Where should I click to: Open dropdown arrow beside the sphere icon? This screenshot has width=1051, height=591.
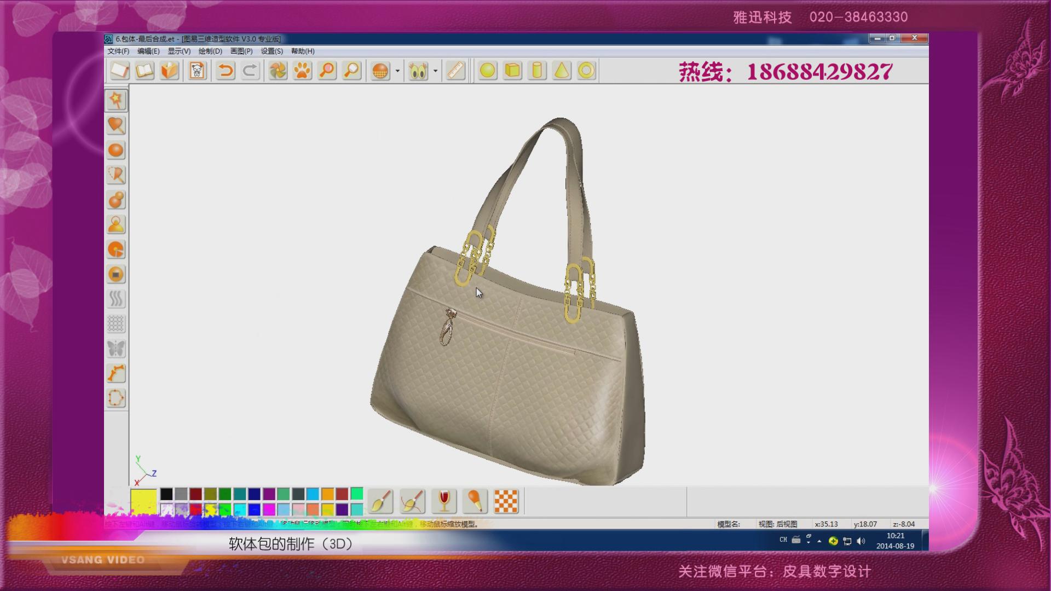397,71
